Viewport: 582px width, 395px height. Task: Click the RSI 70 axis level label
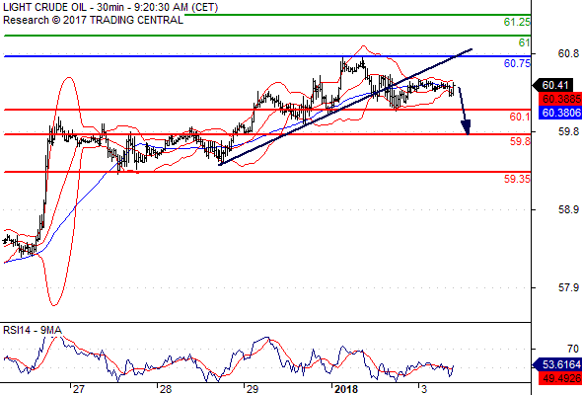click(x=573, y=349)
